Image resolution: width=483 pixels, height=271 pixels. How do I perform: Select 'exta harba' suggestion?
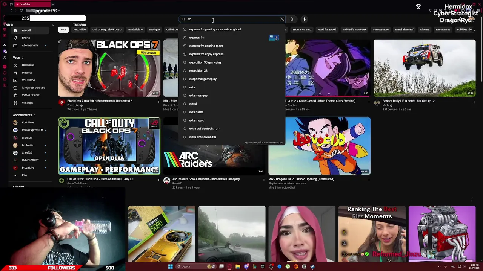(x=232, y=112)
